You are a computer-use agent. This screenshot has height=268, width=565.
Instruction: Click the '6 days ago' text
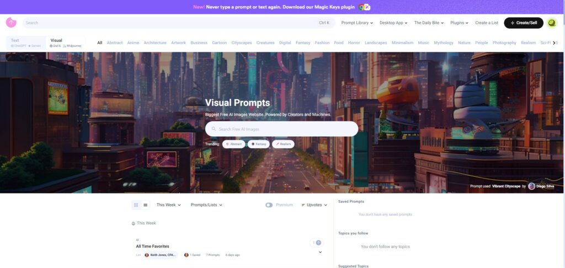click(x=232, y=255)
